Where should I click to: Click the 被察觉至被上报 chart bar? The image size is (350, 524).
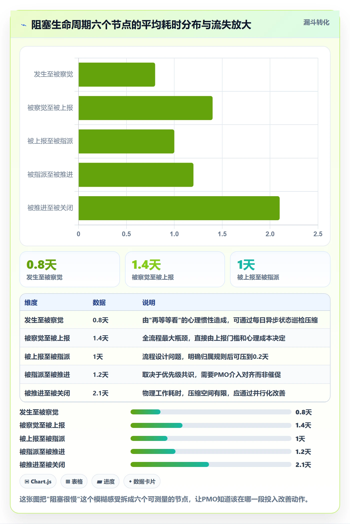[145, 108]
